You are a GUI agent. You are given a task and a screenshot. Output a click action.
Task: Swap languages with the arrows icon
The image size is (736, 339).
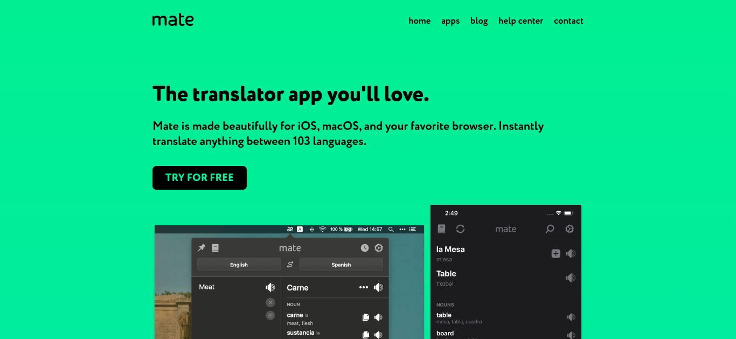point(290,265)
